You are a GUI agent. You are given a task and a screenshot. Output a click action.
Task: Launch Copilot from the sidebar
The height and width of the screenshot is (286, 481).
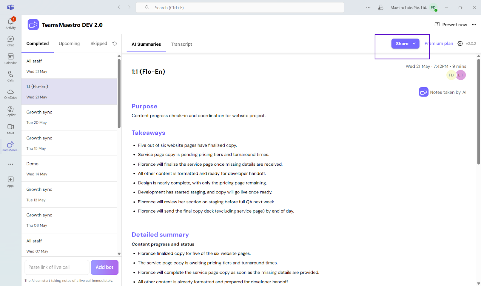pyautogui.click(x=11, y=111)
